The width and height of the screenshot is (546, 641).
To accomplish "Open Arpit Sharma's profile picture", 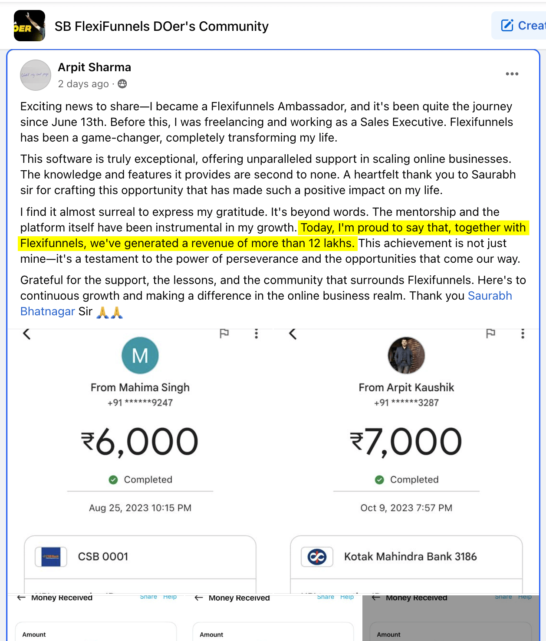I will click(x=36, y=75).
